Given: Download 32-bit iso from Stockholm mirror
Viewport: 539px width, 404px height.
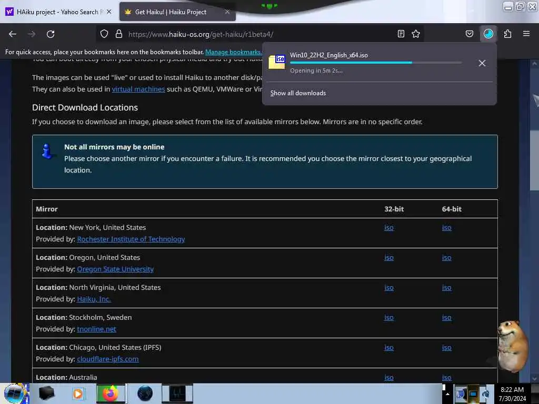Looking at the screenshot, I should pyautogui.click(x=389, y=317).
